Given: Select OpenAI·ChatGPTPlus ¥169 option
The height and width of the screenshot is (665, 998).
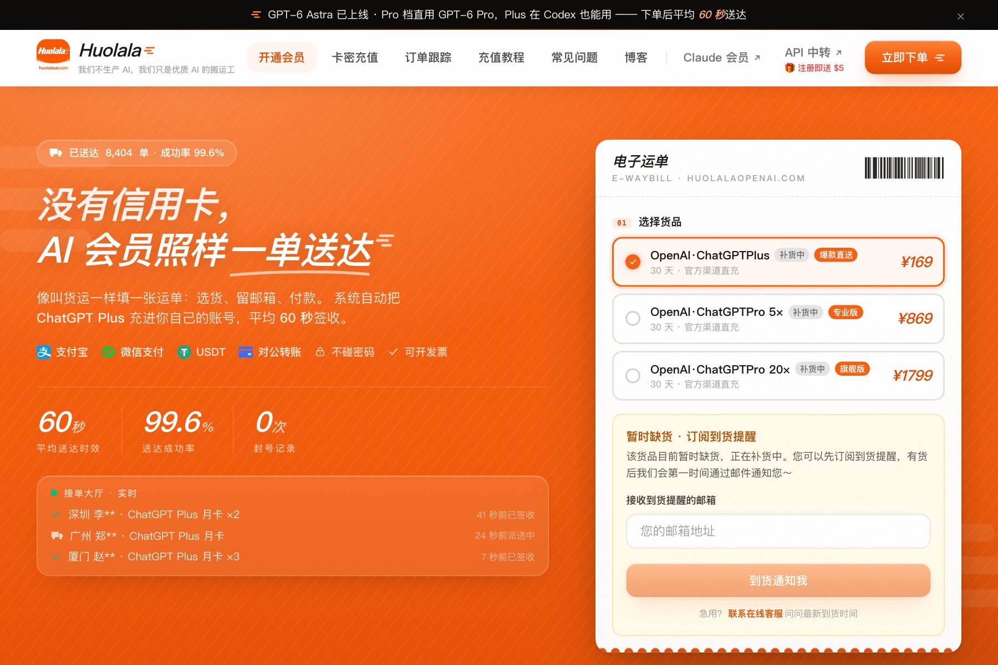Looking at the screenshot, I should [778, 262].
